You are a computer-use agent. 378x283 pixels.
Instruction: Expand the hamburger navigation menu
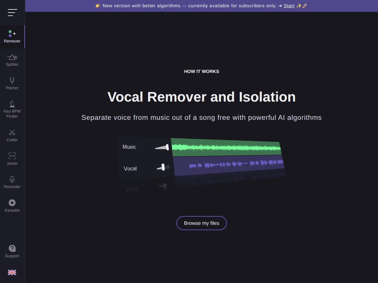click(x=13, y=13)
